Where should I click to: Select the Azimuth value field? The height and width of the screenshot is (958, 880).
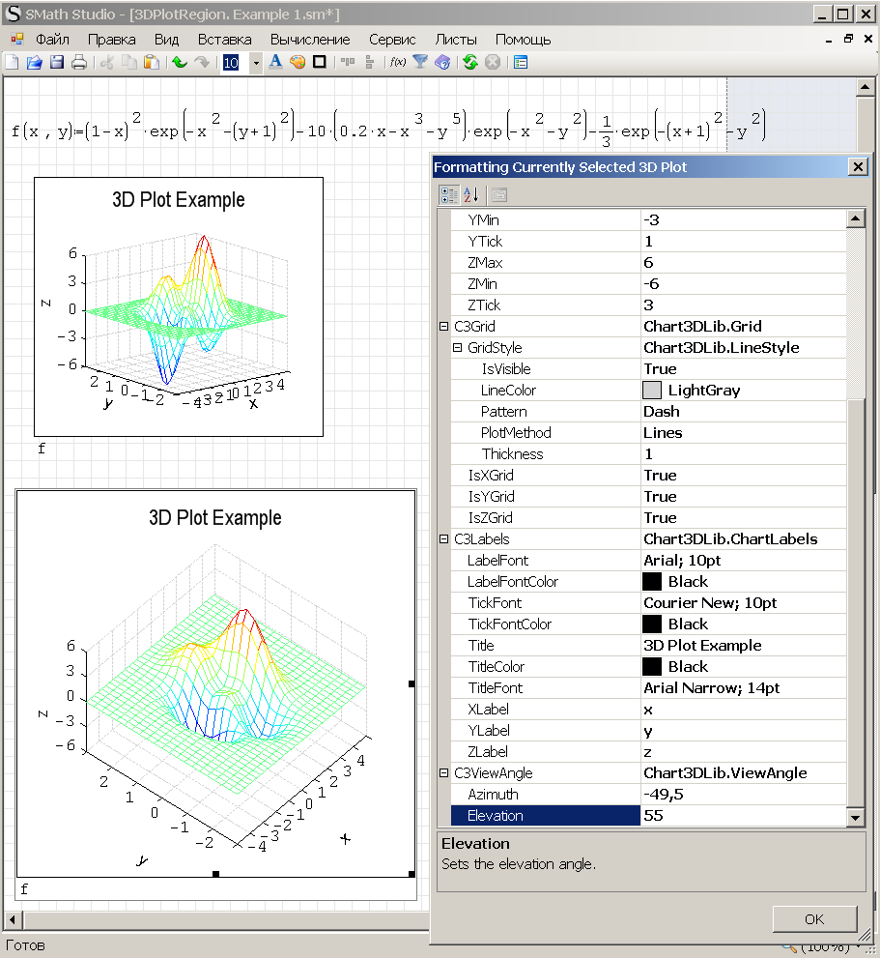(741, 795)
